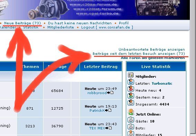
Task: Click last-post icon next to TEX MEX
Action: pos(109,128)
